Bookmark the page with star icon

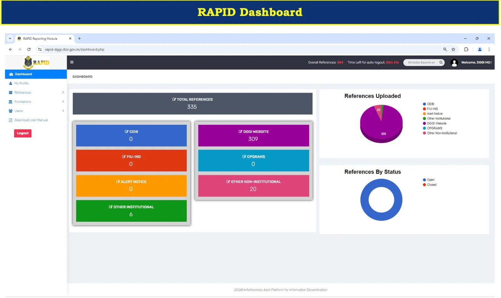point(453,49)
